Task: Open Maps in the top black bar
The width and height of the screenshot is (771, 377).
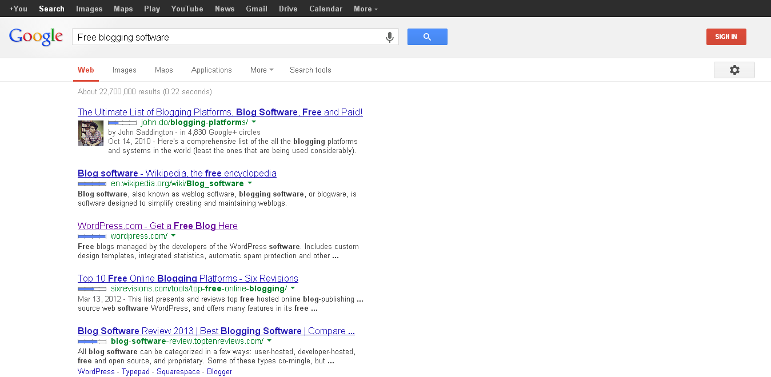Action: (123, 9)
